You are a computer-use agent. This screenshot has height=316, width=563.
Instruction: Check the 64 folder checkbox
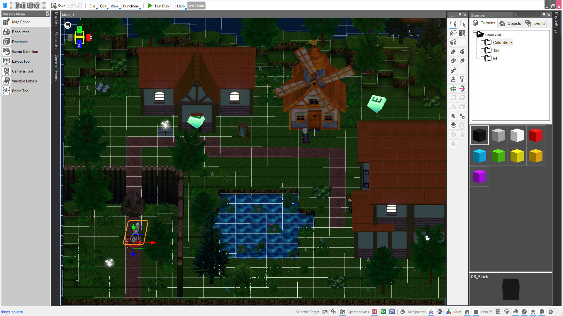click(483, 58)
